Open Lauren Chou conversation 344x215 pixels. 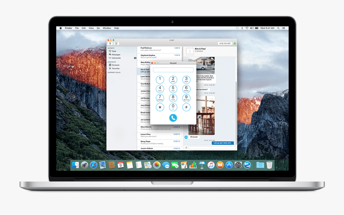pos(159,136)
